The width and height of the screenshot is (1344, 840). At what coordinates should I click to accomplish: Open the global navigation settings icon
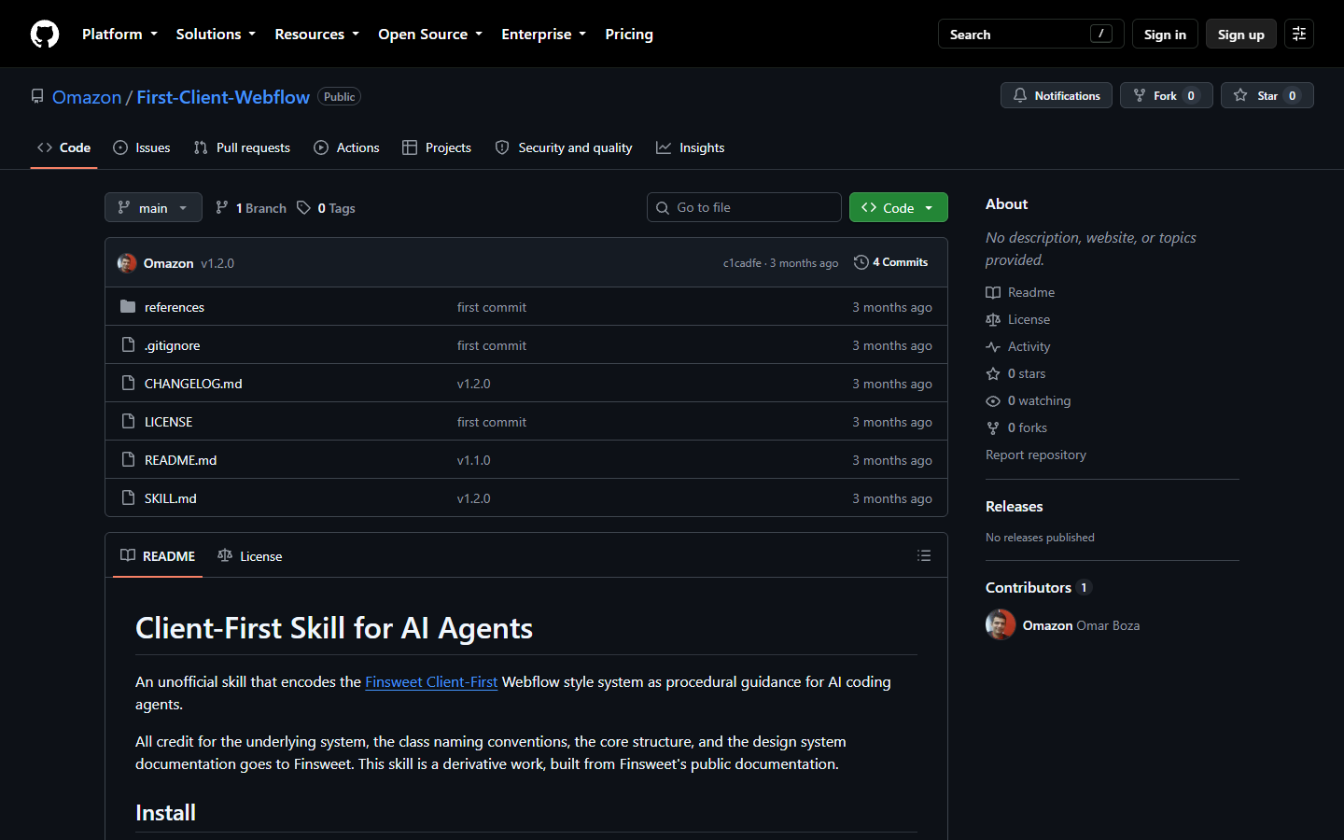pyautogui.click(x=1299, y=34)
